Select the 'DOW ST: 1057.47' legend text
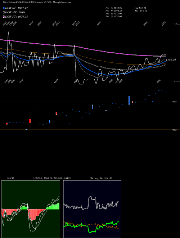This screenshot has height=238, width=180. click(16, 8)
